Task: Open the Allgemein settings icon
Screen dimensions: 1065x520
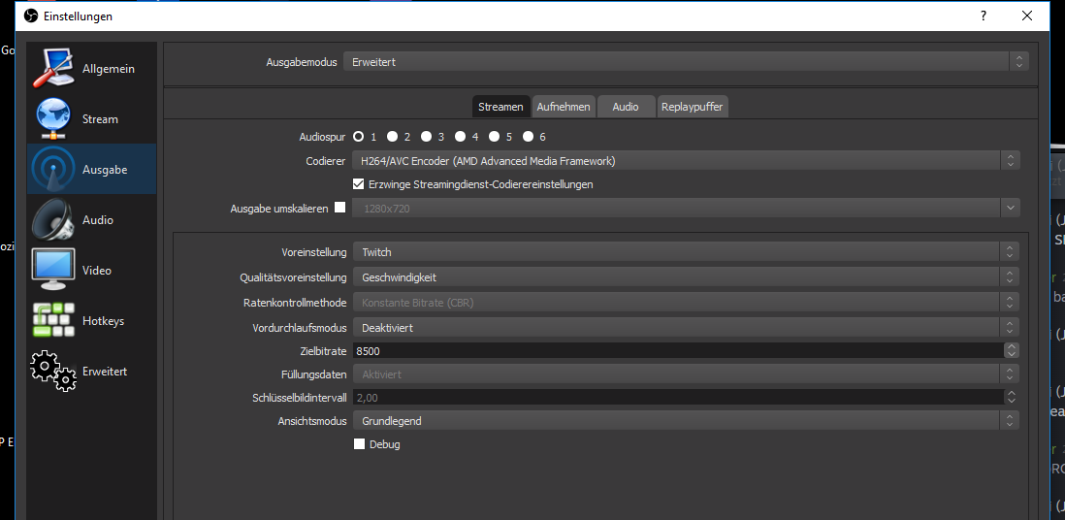Action: click(53, 69)
